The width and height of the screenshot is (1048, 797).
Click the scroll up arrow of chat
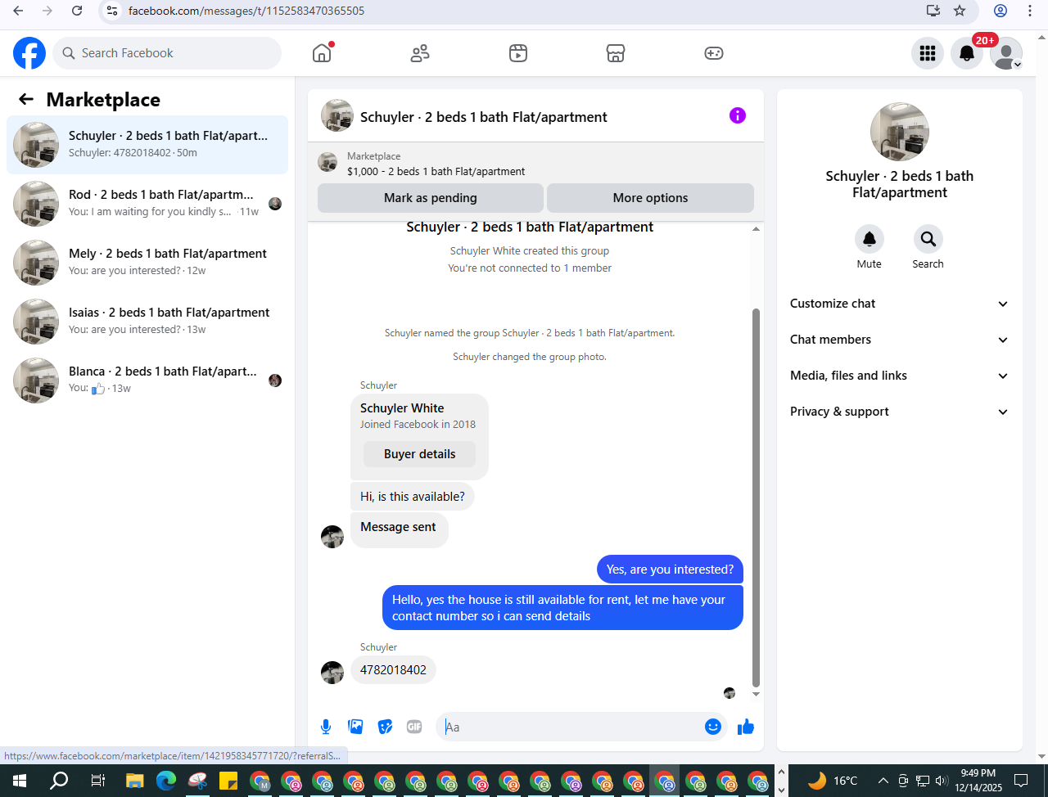[x=756, y=229]
